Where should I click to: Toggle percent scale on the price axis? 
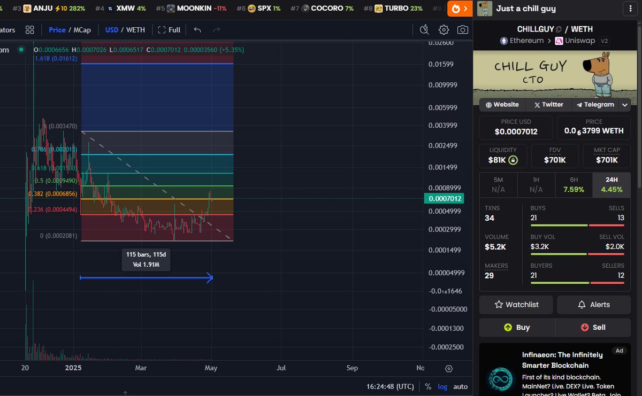pyautogui.click(x=428, y=386)
